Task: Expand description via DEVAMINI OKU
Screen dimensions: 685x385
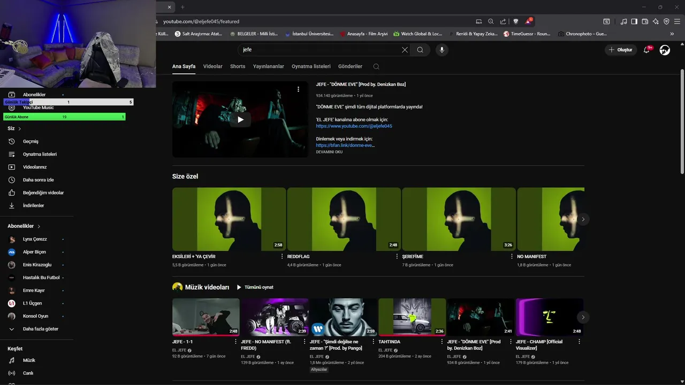Action: (x=329, y=152)
